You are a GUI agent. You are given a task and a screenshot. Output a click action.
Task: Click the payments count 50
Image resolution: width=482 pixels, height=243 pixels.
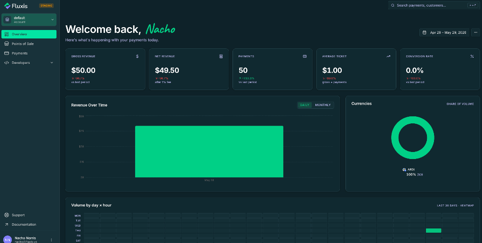(243, 70)
